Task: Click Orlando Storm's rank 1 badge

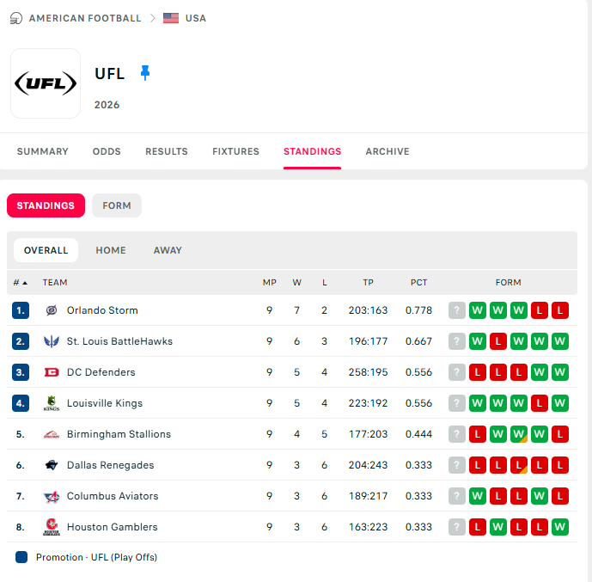Action: (x=21, y=310)
